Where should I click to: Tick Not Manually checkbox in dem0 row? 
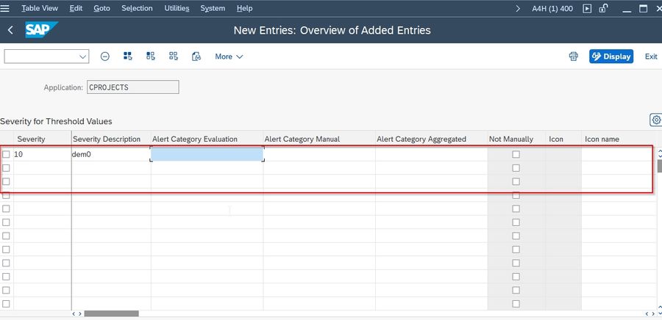[x=516, y=155]
